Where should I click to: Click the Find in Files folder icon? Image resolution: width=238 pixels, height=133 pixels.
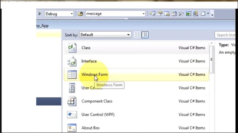click(80, 14)
